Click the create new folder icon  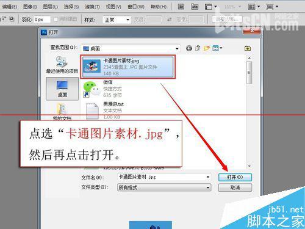tap(207, 48)
